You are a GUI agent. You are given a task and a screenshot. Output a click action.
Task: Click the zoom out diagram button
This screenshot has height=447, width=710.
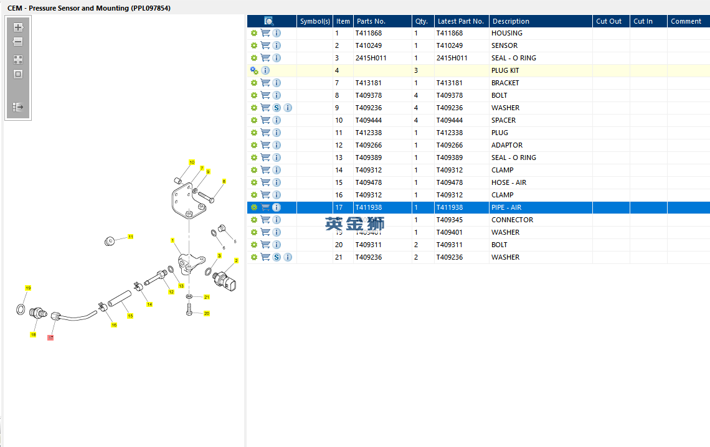tap(18, 42)
